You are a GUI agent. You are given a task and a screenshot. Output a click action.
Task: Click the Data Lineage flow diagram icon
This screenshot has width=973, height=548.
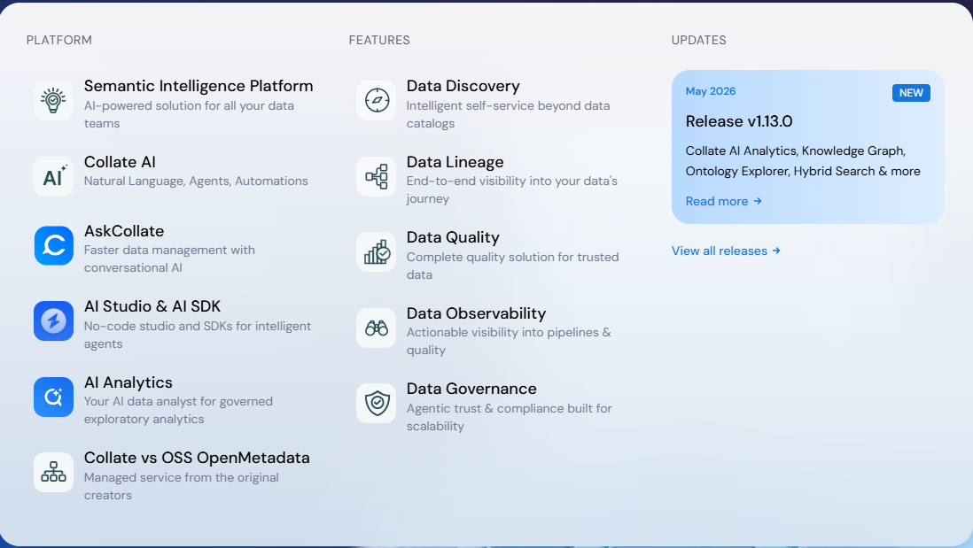point(376,176)
